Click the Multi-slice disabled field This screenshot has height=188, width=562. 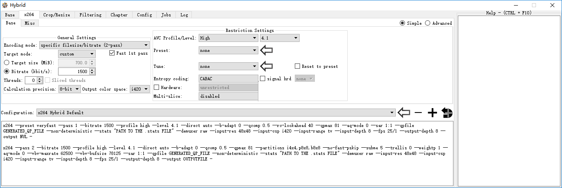(x=228, y=96)
